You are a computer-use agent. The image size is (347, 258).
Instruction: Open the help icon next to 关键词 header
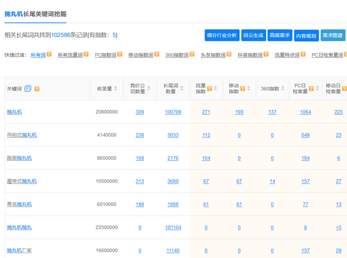click(x=37, y=89)
